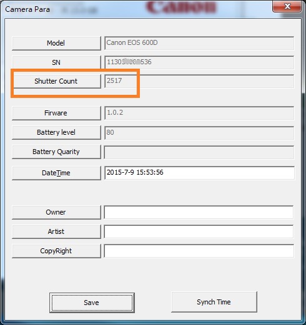Click the Battery Quarity button
This screenshot has height=325, width=306.
click(56, 152)
